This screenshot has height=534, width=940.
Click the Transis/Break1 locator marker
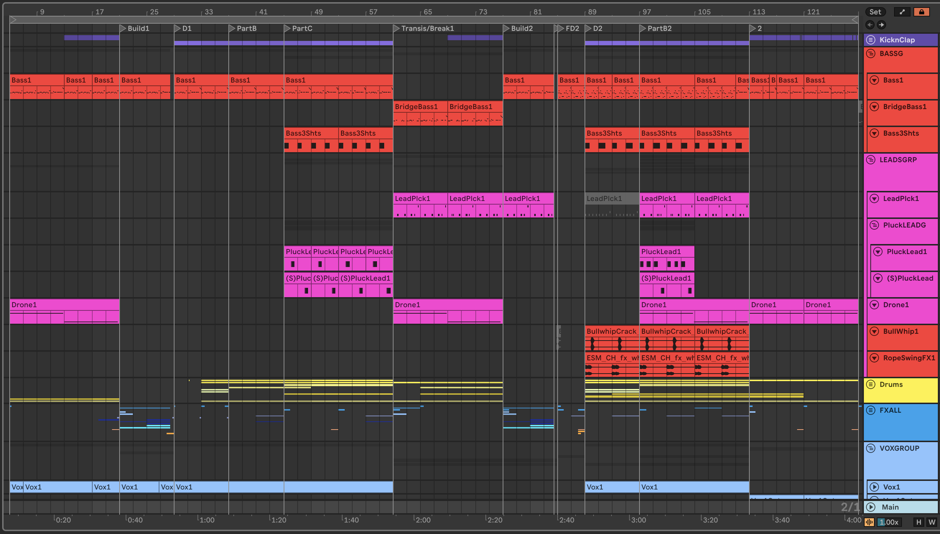(396, 28)
